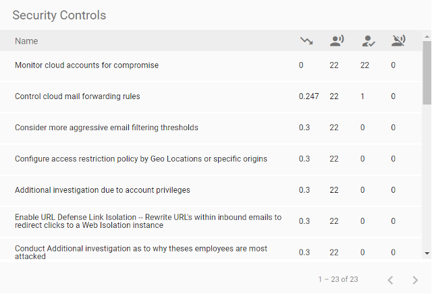
Task: Open Additional investigation due to account privileges
Action: coord(102,190)
